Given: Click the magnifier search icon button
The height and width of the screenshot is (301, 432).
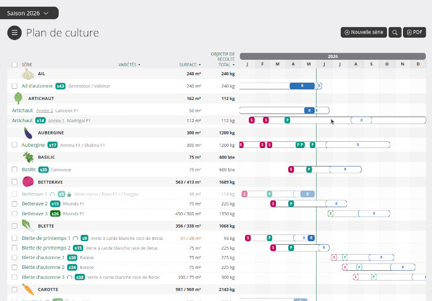Looking at the screenshot, I should point(395,32).
